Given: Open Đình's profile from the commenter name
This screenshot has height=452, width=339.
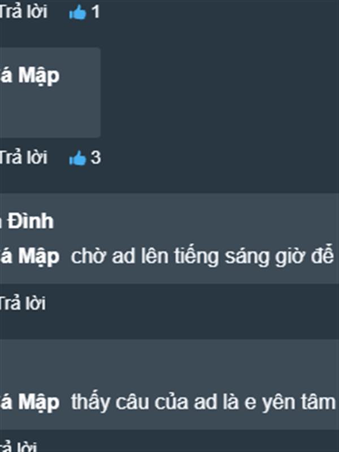Looking at the screenshot, I should click(27, 221).
